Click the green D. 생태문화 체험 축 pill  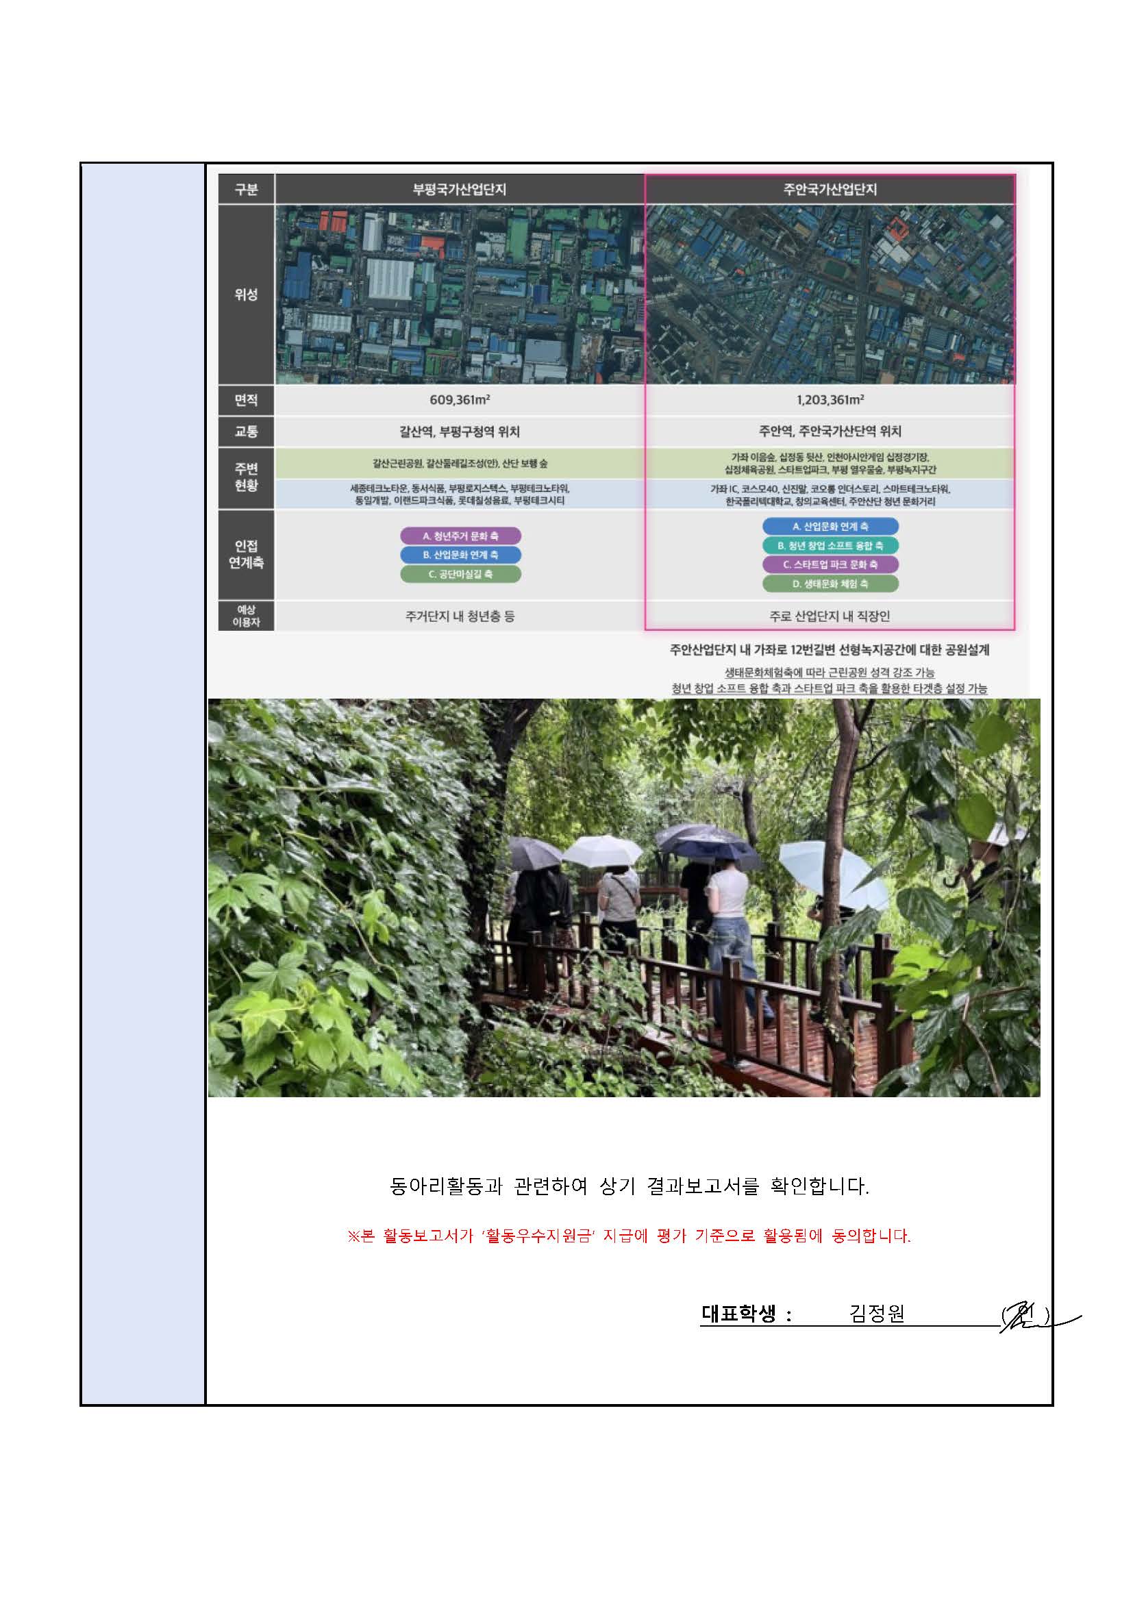(830, 584)
